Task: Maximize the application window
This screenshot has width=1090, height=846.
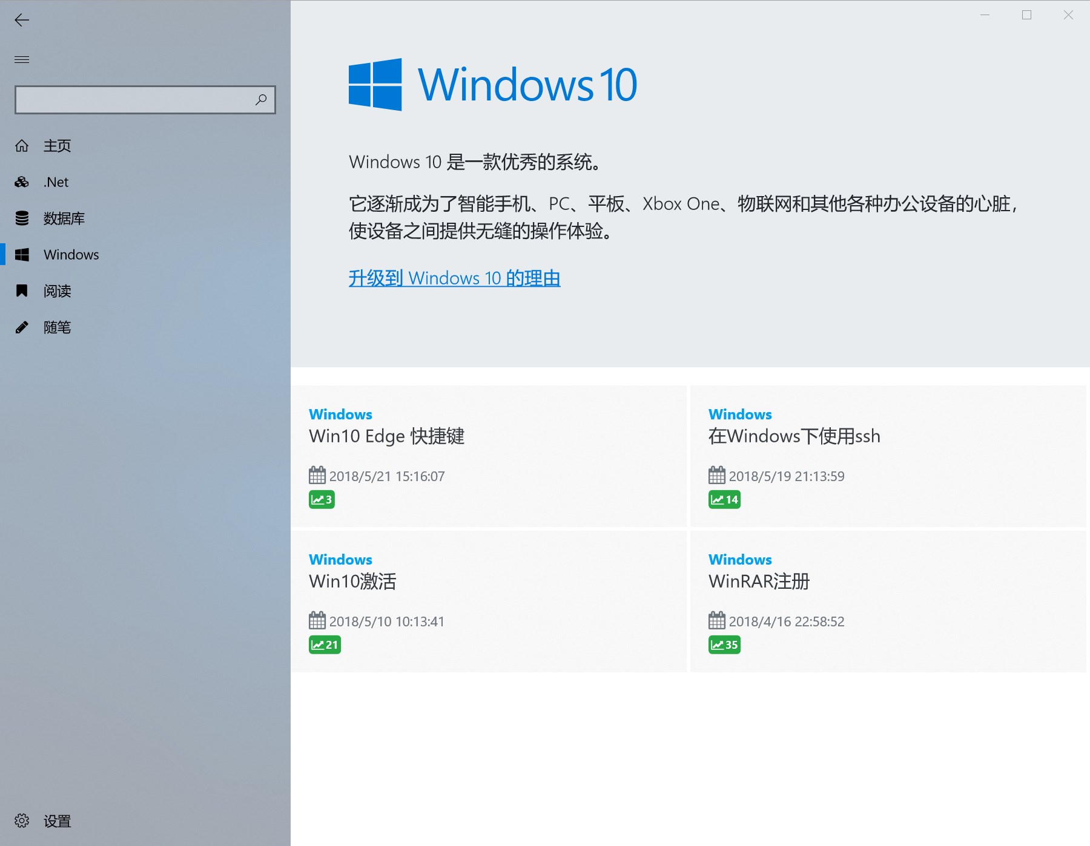Action: pyautogui.click(x=1027, y=15)
